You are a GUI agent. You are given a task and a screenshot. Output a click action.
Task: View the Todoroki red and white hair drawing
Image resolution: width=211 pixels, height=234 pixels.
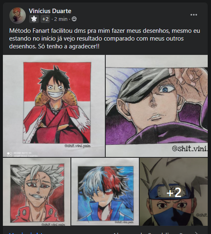(x=105, y=192)
